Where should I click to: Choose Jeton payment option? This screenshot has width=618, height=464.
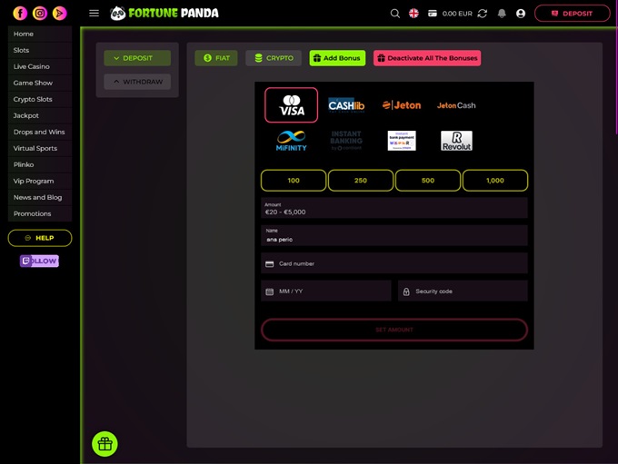(x=401, y=105)
